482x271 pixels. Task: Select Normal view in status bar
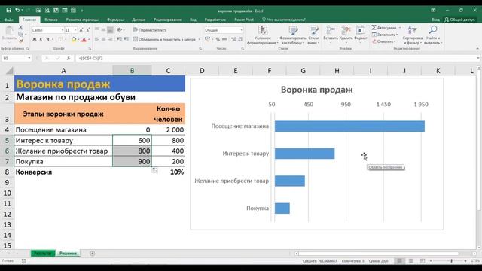(x=400, y=261)
